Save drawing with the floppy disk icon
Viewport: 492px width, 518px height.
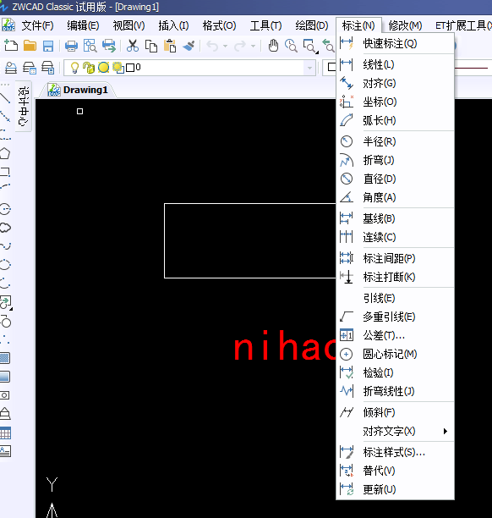[48, 46]
